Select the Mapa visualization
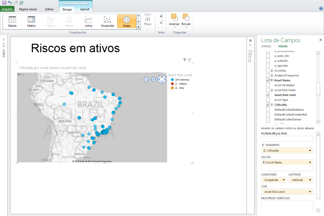Viewport: 324px width, 216px height. 127,21
